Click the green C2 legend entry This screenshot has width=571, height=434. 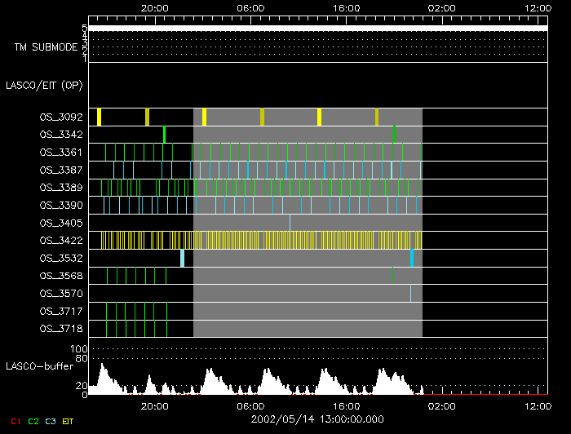coord(33,422)
